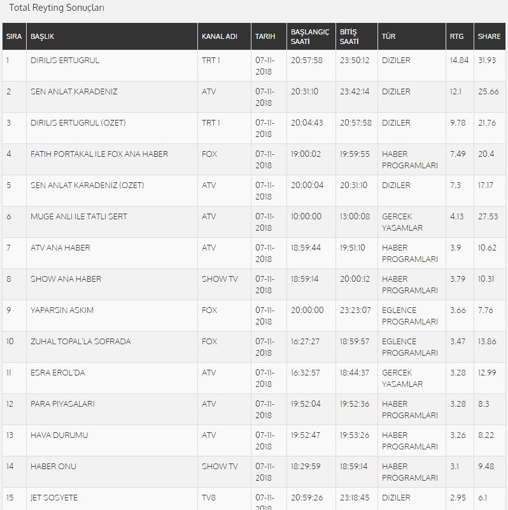Click the TÜR column header
This screenshot has width=508, height=510.
(412, 36)
